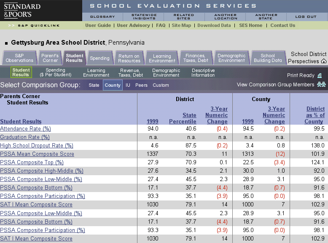Screen dimensions: 328x243
Task: Click the comparison group members people icon
Action: coord(322,85)
